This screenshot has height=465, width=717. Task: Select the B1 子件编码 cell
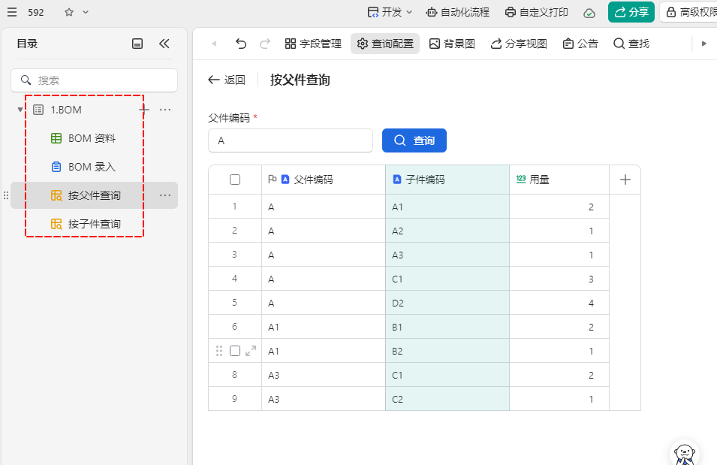447,327
